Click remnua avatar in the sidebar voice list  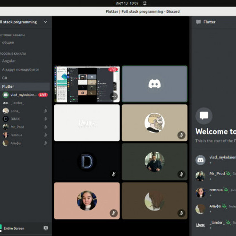(x=6, y=135)
